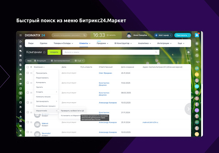Open the robot icon in left sidebar

[x=20, y=126]
